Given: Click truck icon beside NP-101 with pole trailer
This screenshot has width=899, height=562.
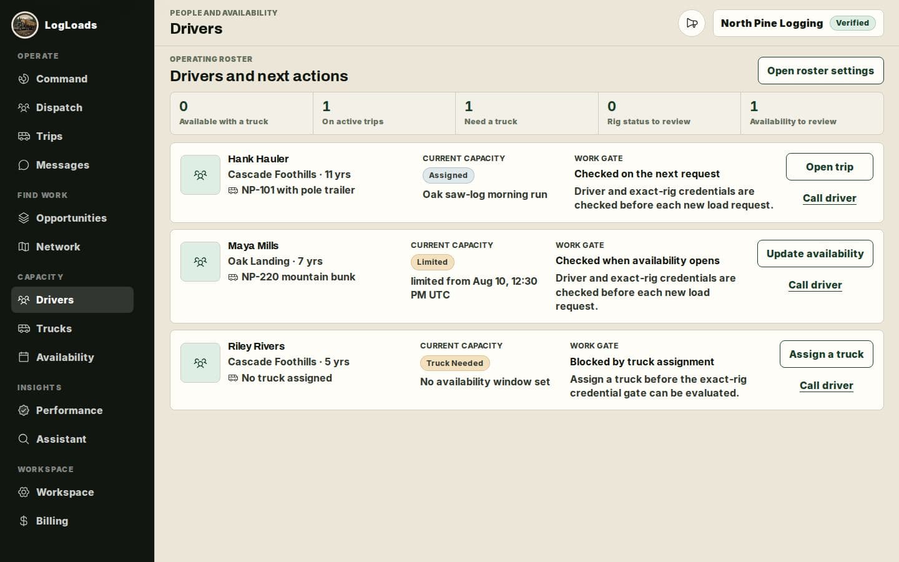Looking at the screenshot, I should [x=233, y=190].
